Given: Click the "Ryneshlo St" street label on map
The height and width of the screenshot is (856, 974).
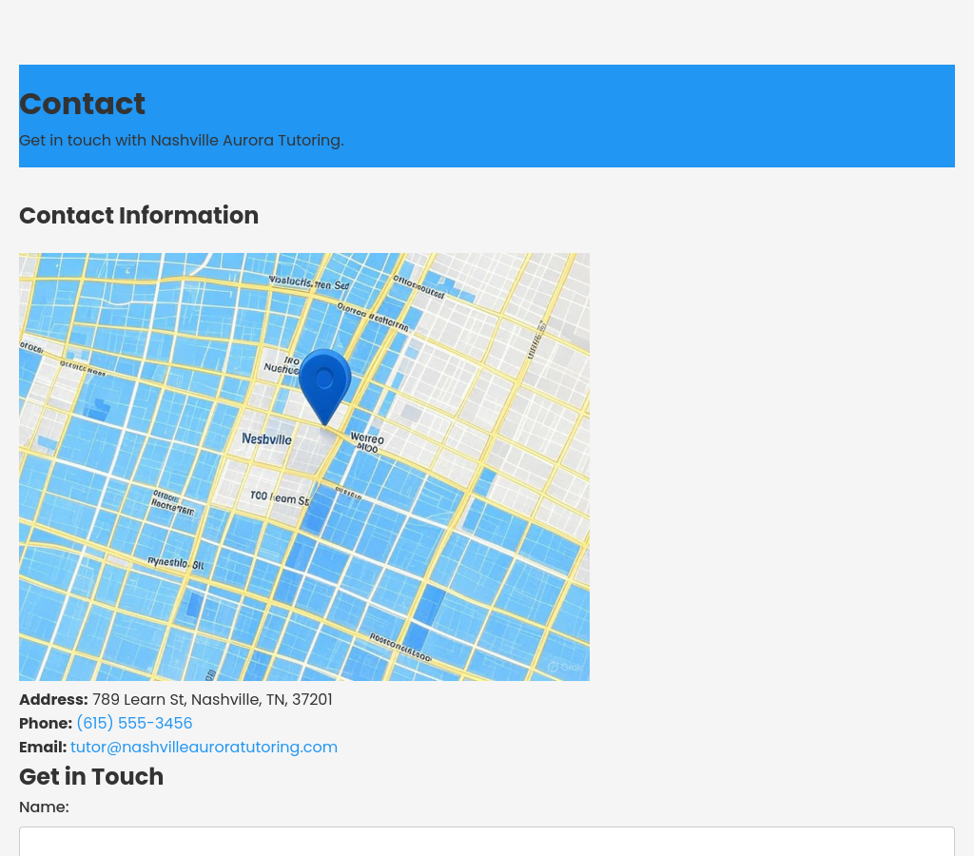Looking at the screenshot, I should pyautogui.click(x=175, y=563).
